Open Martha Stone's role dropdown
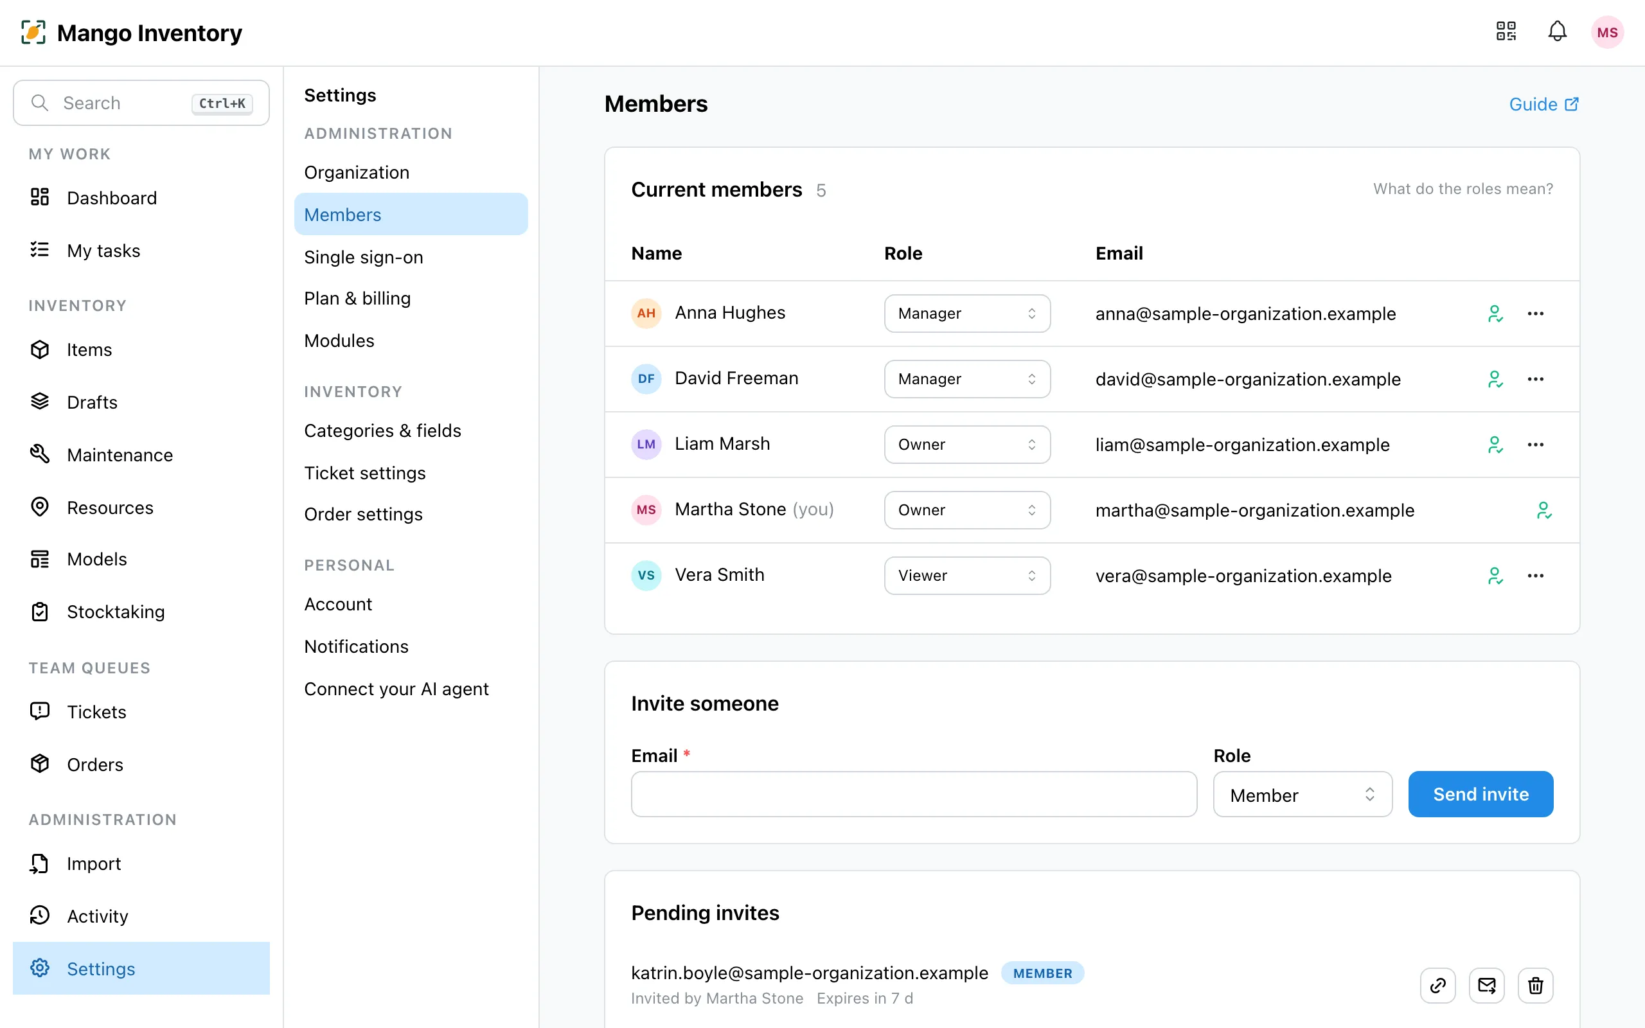Screen dimensions: 1645x1028 pos(966,510)
